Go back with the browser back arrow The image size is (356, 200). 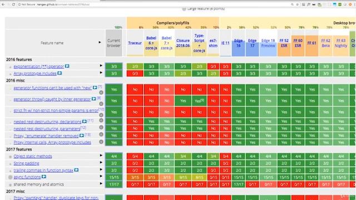3,4
